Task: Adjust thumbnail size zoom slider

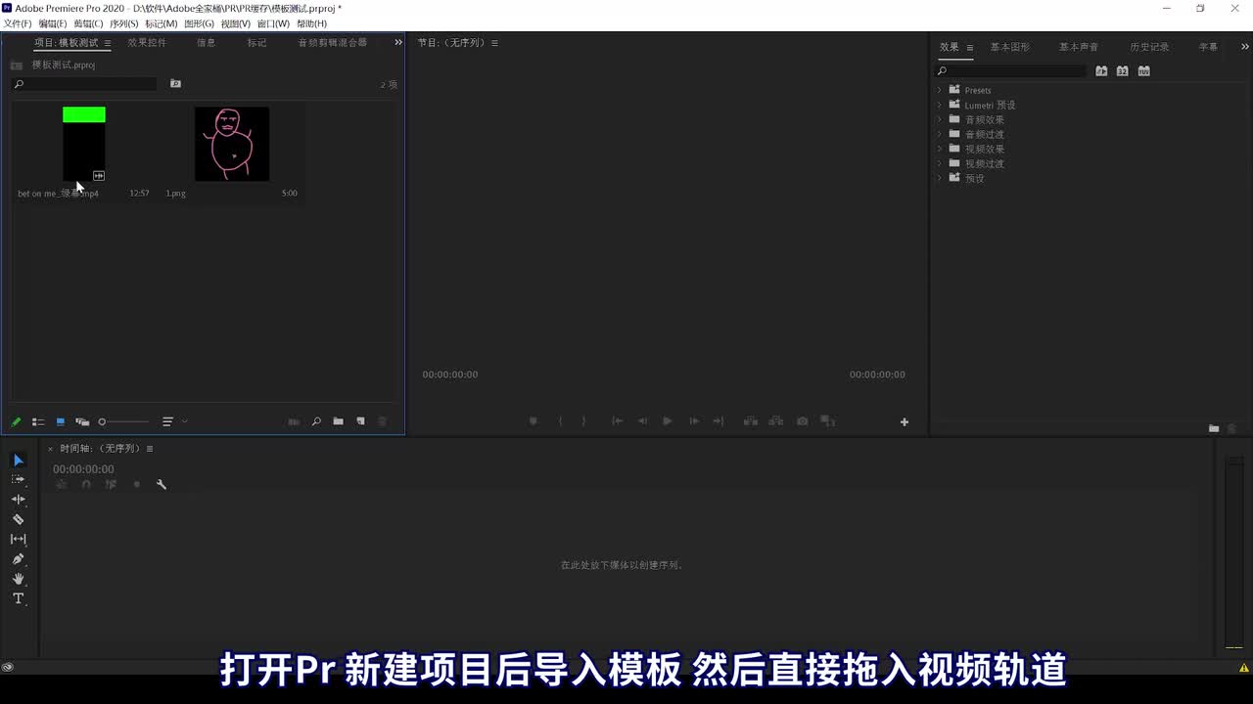Action: coord(125,422)
